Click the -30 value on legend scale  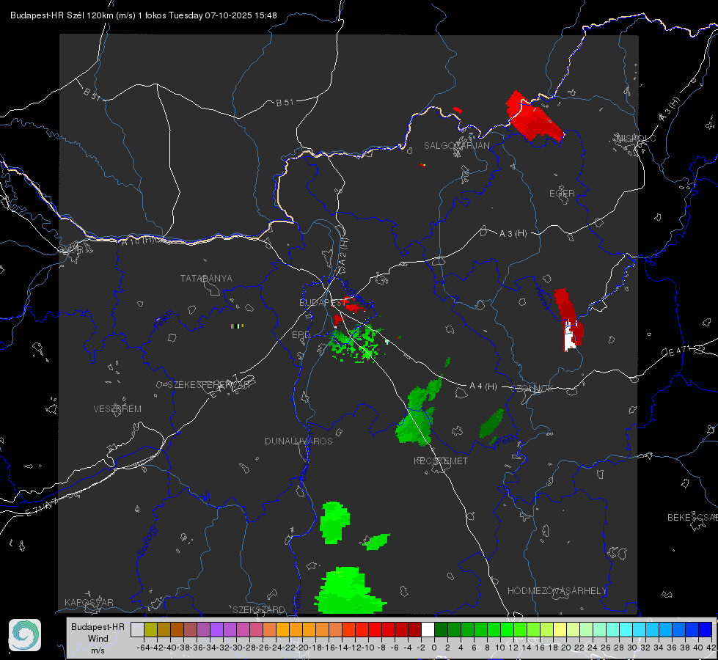click(236, 648)
